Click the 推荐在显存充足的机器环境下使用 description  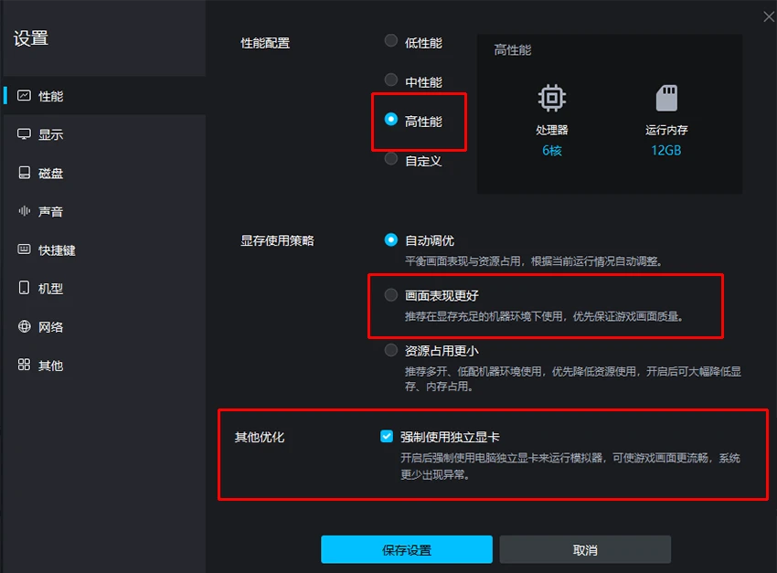click(x=544, y=316)
